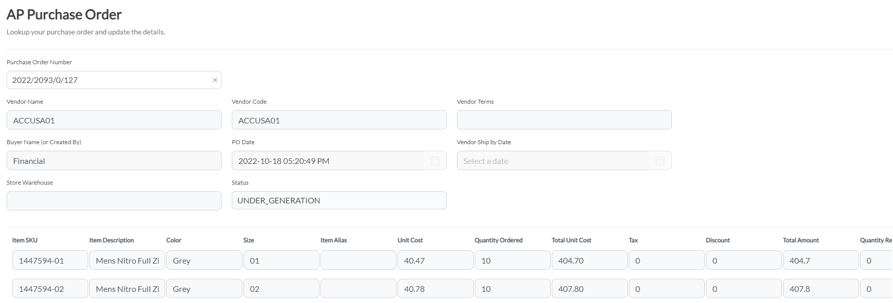Click the Item Alias column header
Viewport: 893px width, 303px height.
coord(334,240)
